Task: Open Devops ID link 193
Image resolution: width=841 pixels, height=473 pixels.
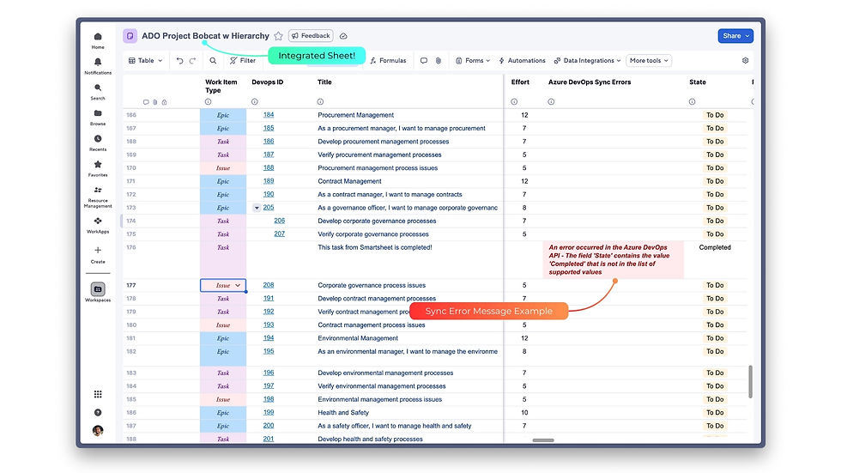Action: click(x=269, y=324)
